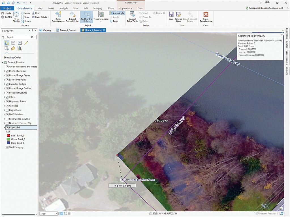The width and height of the screenshot is (290, 217).
Task: Activate the Rotate tool
Action: [26, 21]
